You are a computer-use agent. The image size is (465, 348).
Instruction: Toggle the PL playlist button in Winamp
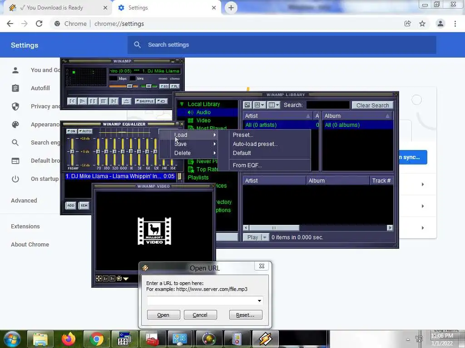(175, 86)
